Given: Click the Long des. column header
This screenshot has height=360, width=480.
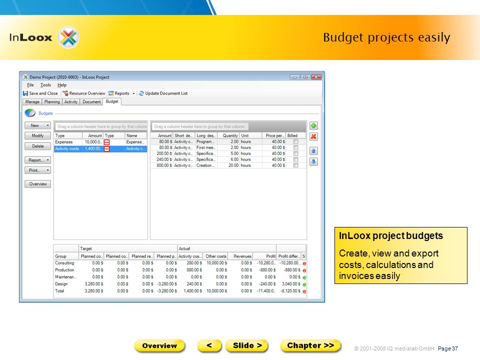Looking at the screenshot, I should [206, 135].
